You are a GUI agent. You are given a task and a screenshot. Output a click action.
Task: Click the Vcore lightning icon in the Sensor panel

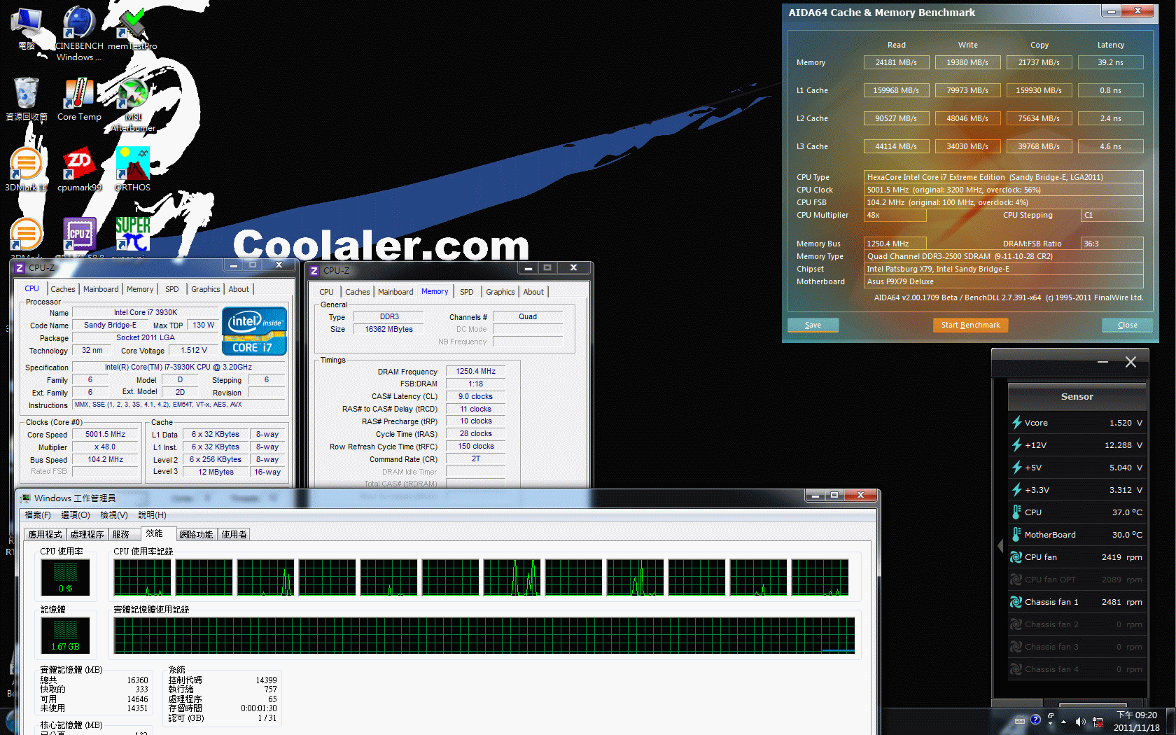1016,423
